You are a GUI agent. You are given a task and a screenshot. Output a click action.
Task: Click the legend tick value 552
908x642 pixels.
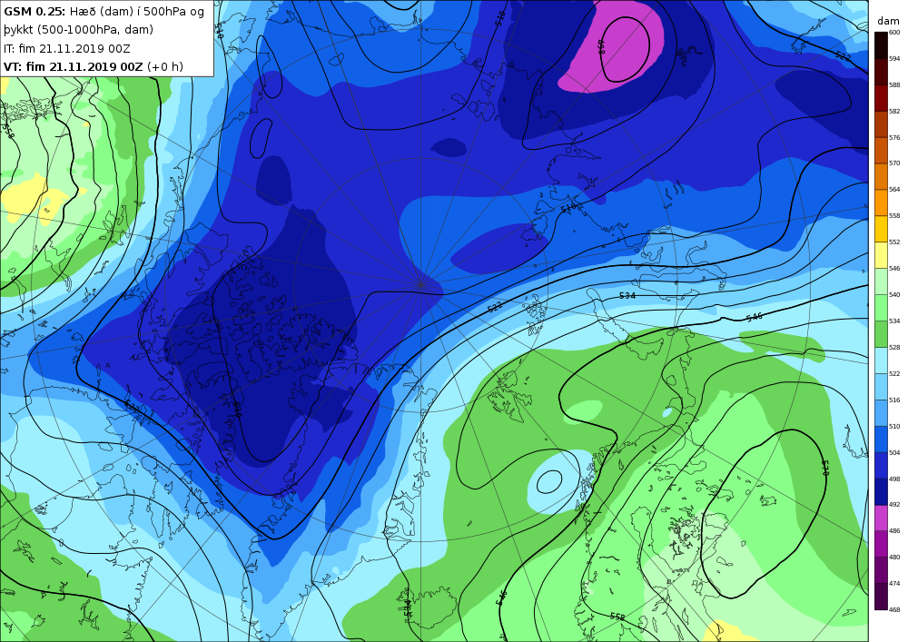tap(894, 242)
